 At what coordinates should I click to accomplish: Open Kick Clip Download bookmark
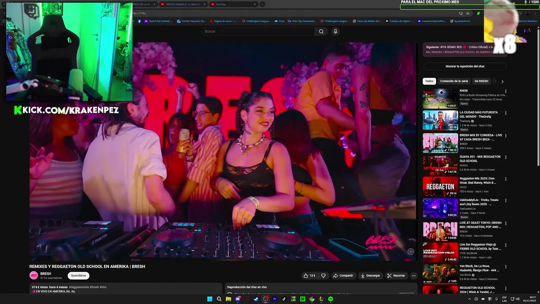[x=301, y=21]
